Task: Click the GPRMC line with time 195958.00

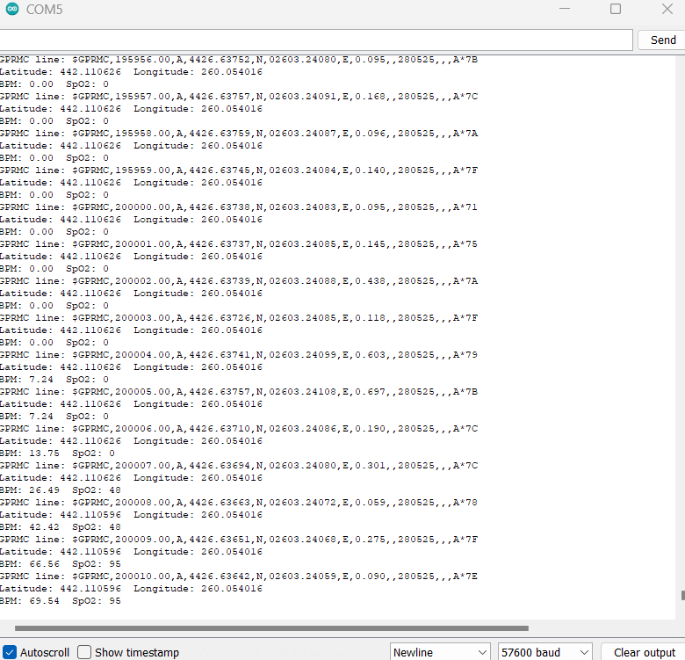Action: pyautogui.click(x=239, y=134)
